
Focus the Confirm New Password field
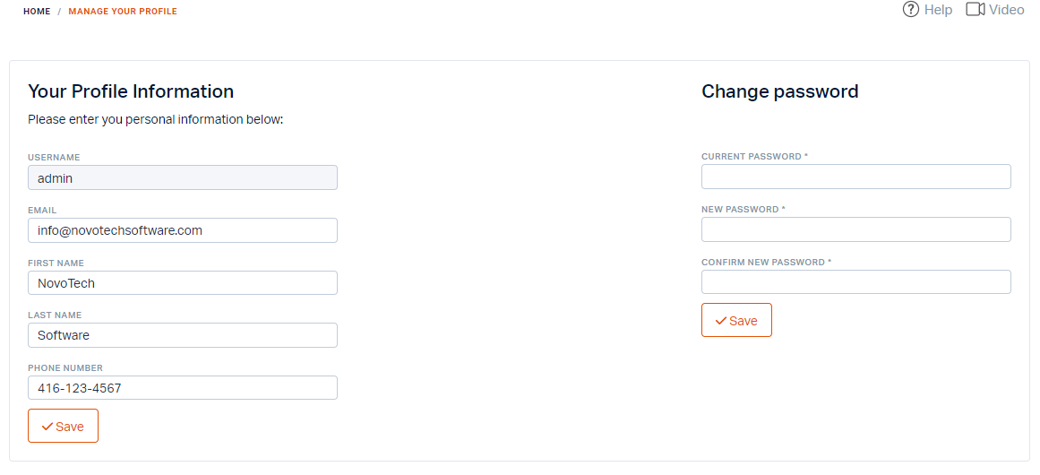coord(856,282)
